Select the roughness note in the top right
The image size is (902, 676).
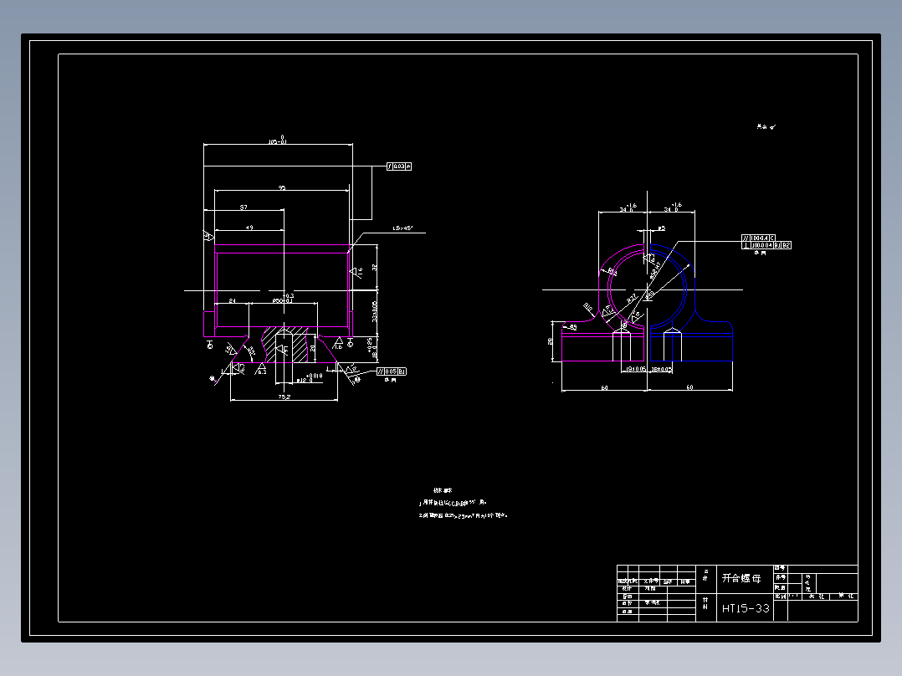tap(766, 126)
